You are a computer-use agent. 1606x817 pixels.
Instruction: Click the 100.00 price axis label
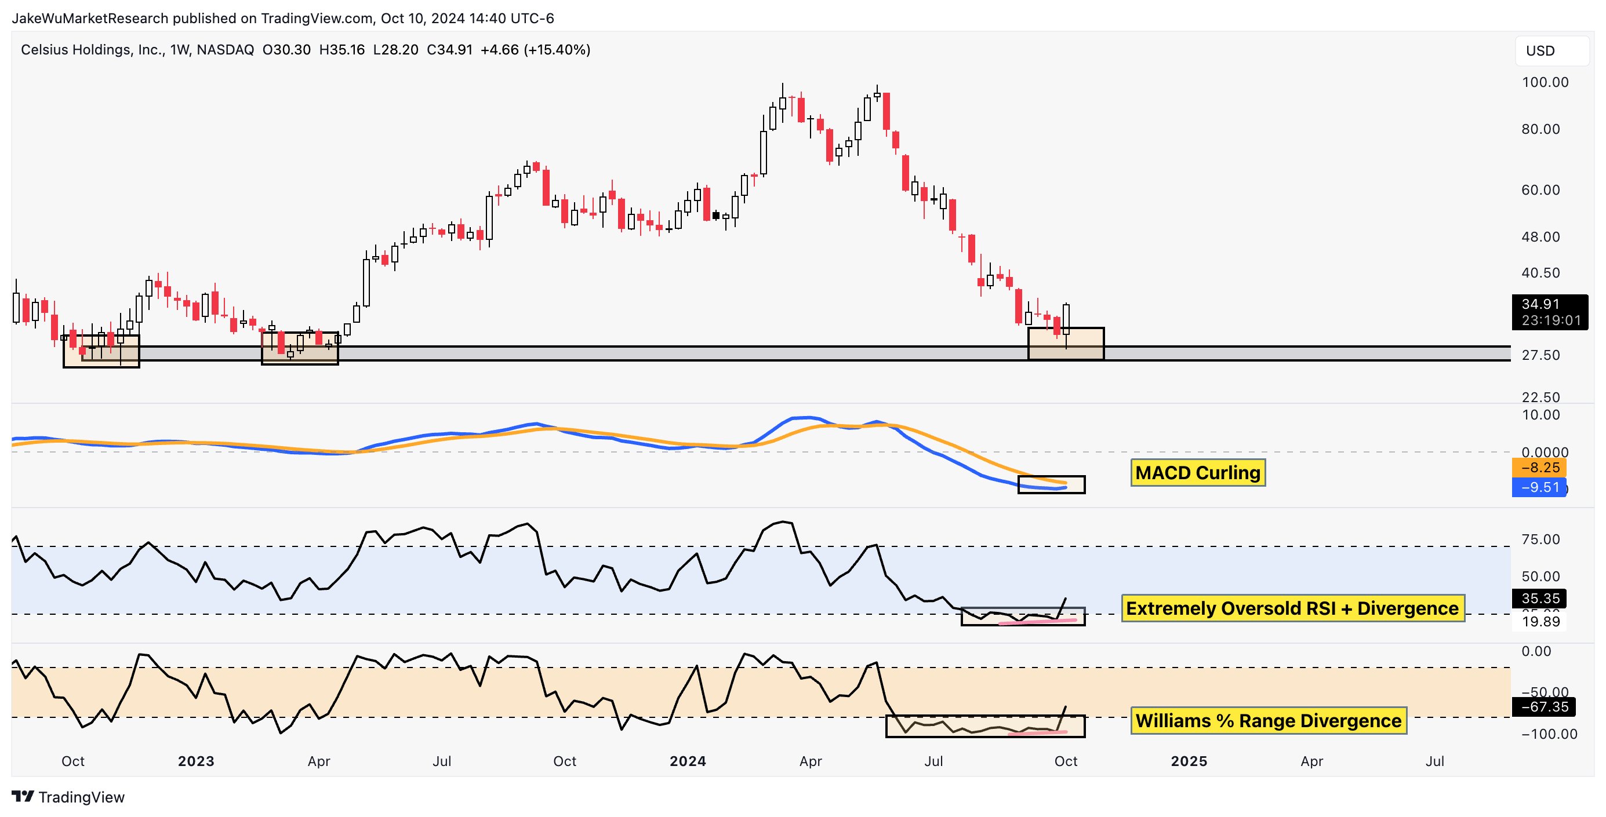(1545, 82)
